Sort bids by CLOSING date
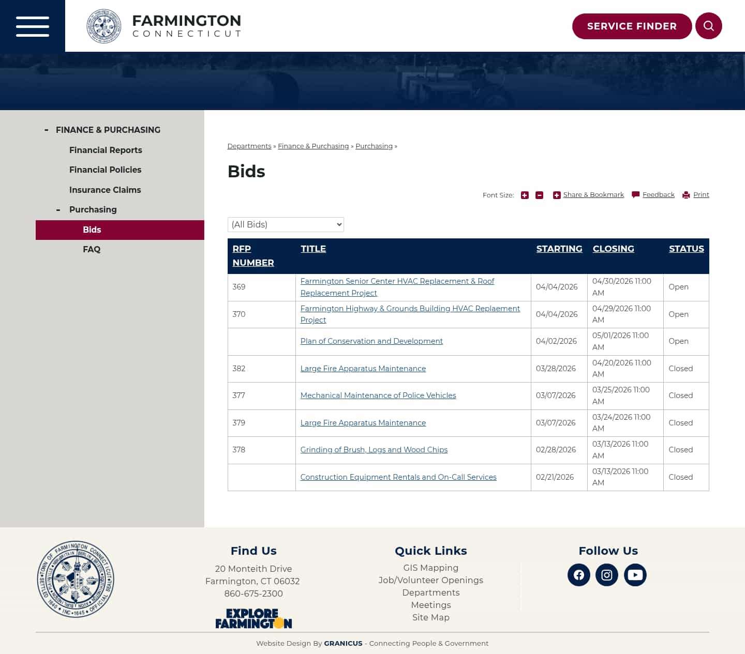The height and width of the screenshot is (654, 745). pyautogui.click(x=613, y=249)
